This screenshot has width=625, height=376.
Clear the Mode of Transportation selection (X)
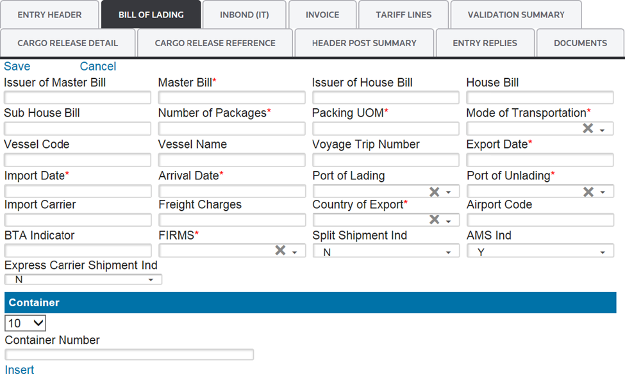pos(587,129)
